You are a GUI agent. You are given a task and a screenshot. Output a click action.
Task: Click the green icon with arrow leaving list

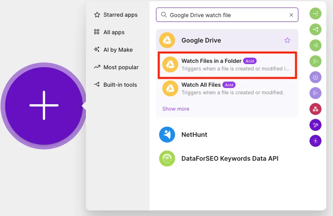point(315,61)
